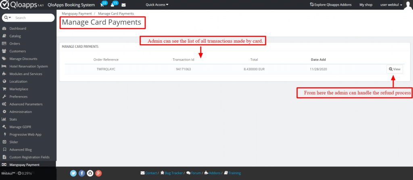
Task: Open the search filter magnifier dropdown
Action: 8,18
